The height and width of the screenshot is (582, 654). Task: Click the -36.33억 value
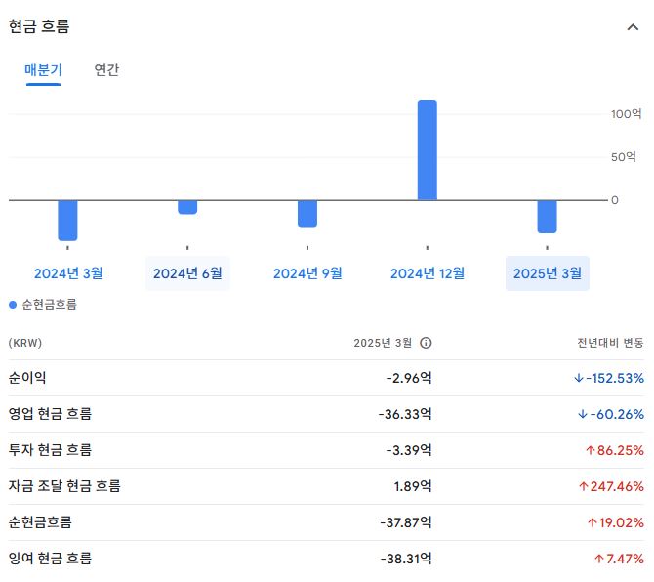pos(405,414)
